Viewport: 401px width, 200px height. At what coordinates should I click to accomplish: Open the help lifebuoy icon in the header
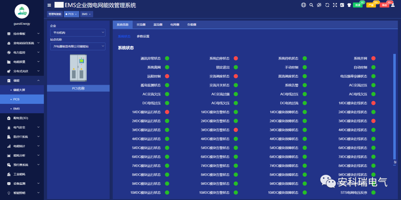(x=303, y=5)
